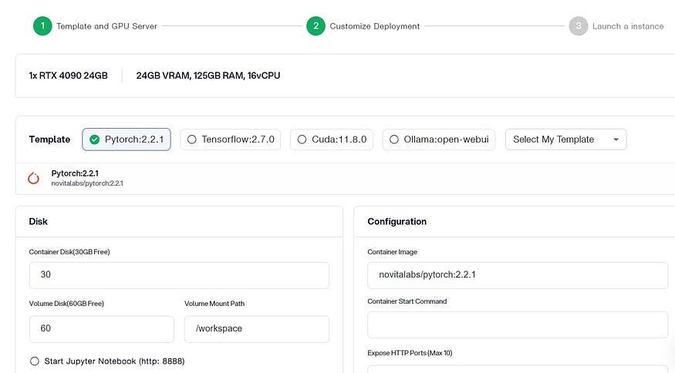Click the Volume Mount Path field
The width and height of the screenshot is (675, 373).
coord(257,329)
